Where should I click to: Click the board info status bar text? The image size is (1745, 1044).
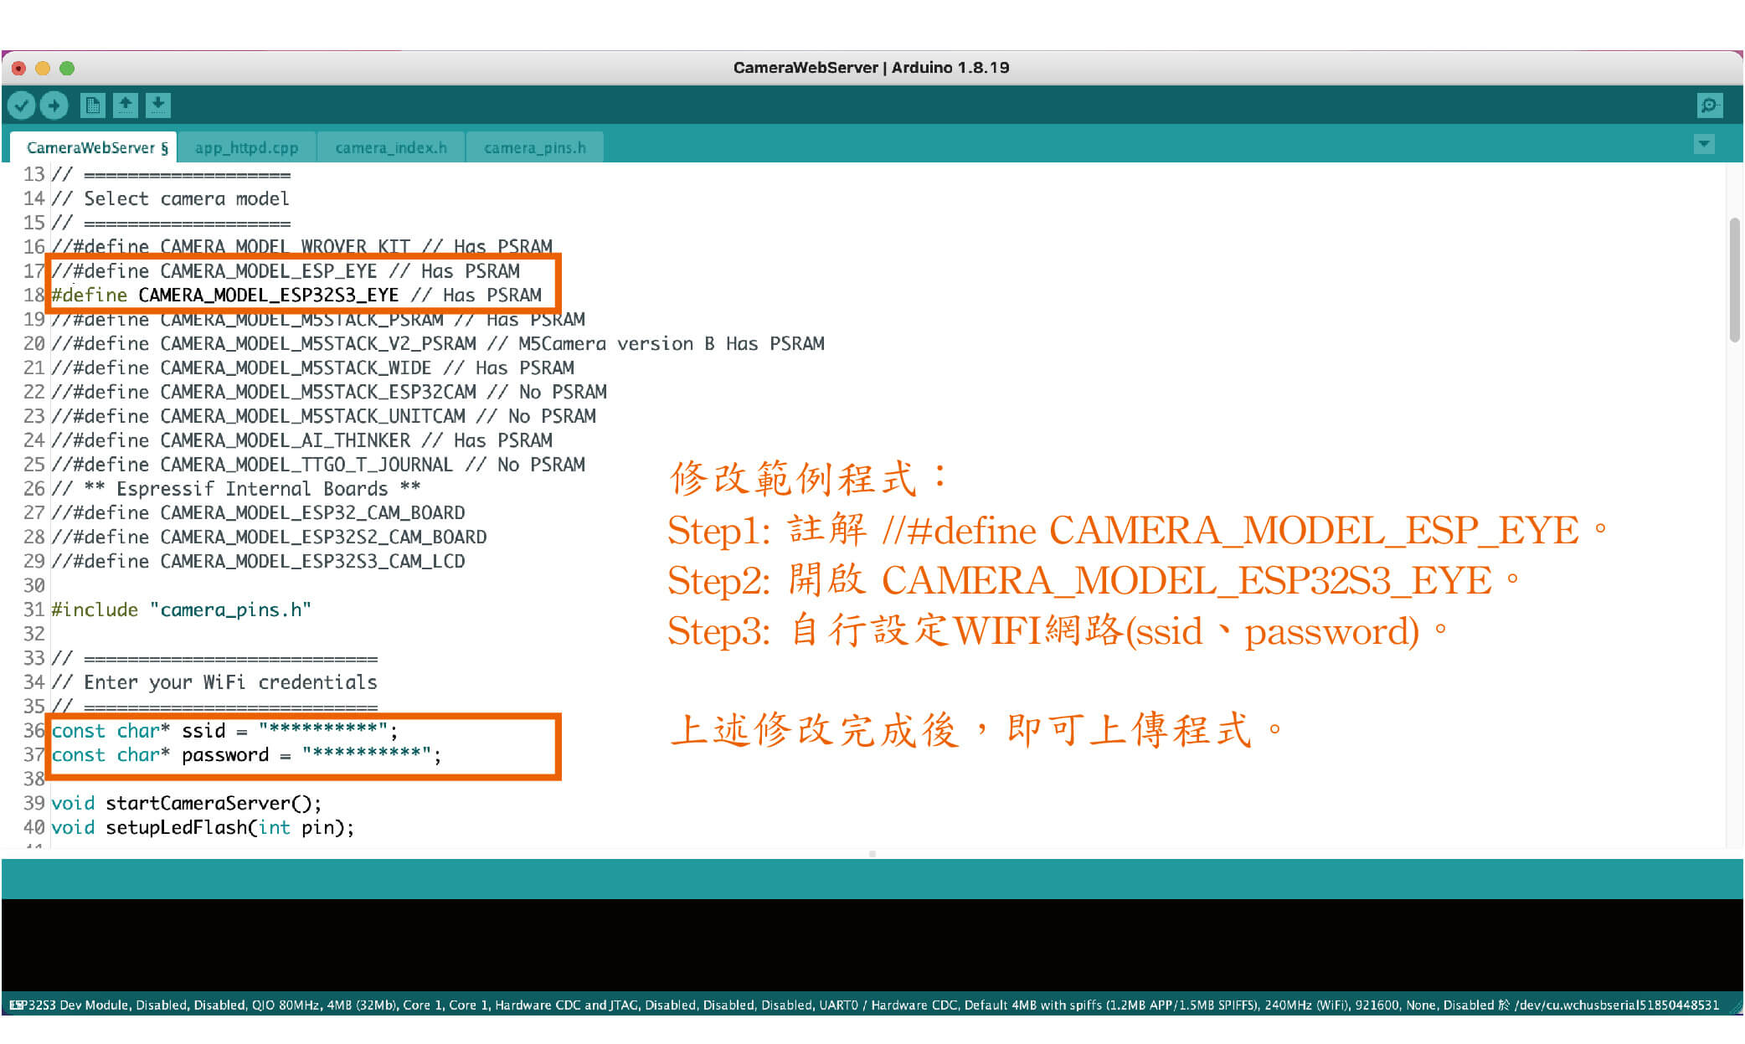(863, 1005)
